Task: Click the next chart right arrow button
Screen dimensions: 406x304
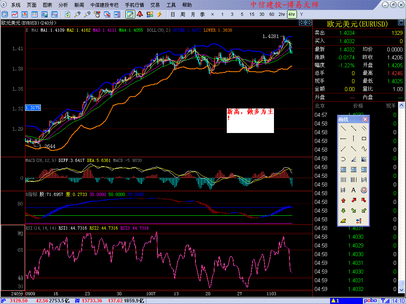Action: click(309, 23)
